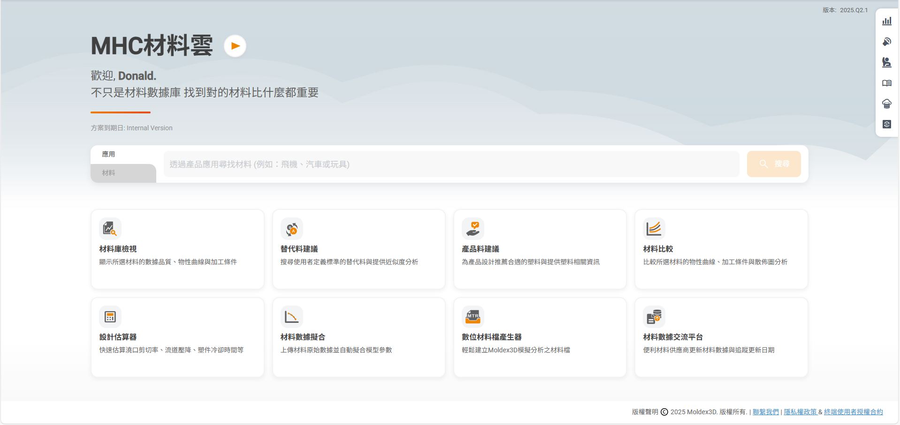The height and width of the screenshot is (425, 900).
Task: Click the 搜尋 search button
Action: click(x=774, y=164)
